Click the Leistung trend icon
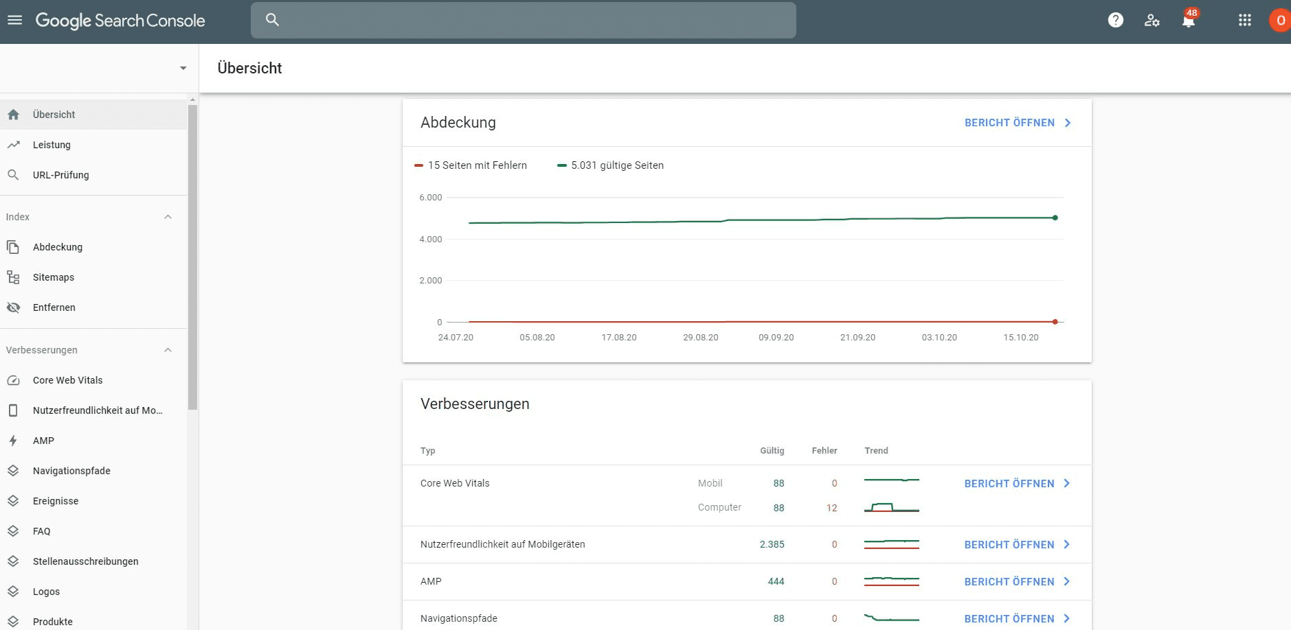This screenshot has height=630, width=1291. 13,145
